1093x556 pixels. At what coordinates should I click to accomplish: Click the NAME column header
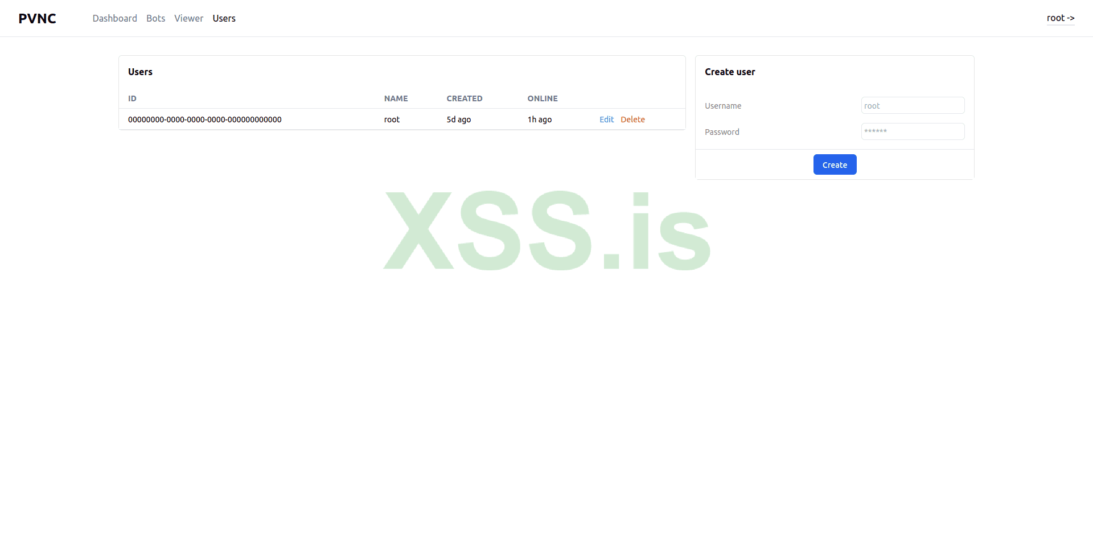coord(396,98)
